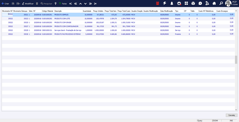Open the four-square grid menu icon
Image resolution: width=239 pixels, height=122 pixels.
[x=186, y=3]
